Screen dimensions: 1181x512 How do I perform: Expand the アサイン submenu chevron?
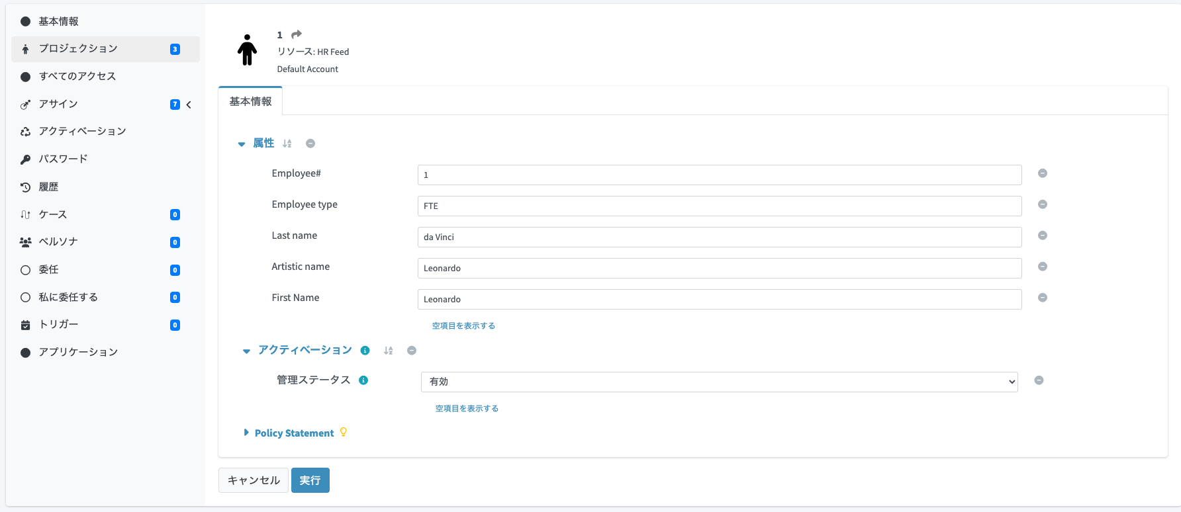coord(189,105)
